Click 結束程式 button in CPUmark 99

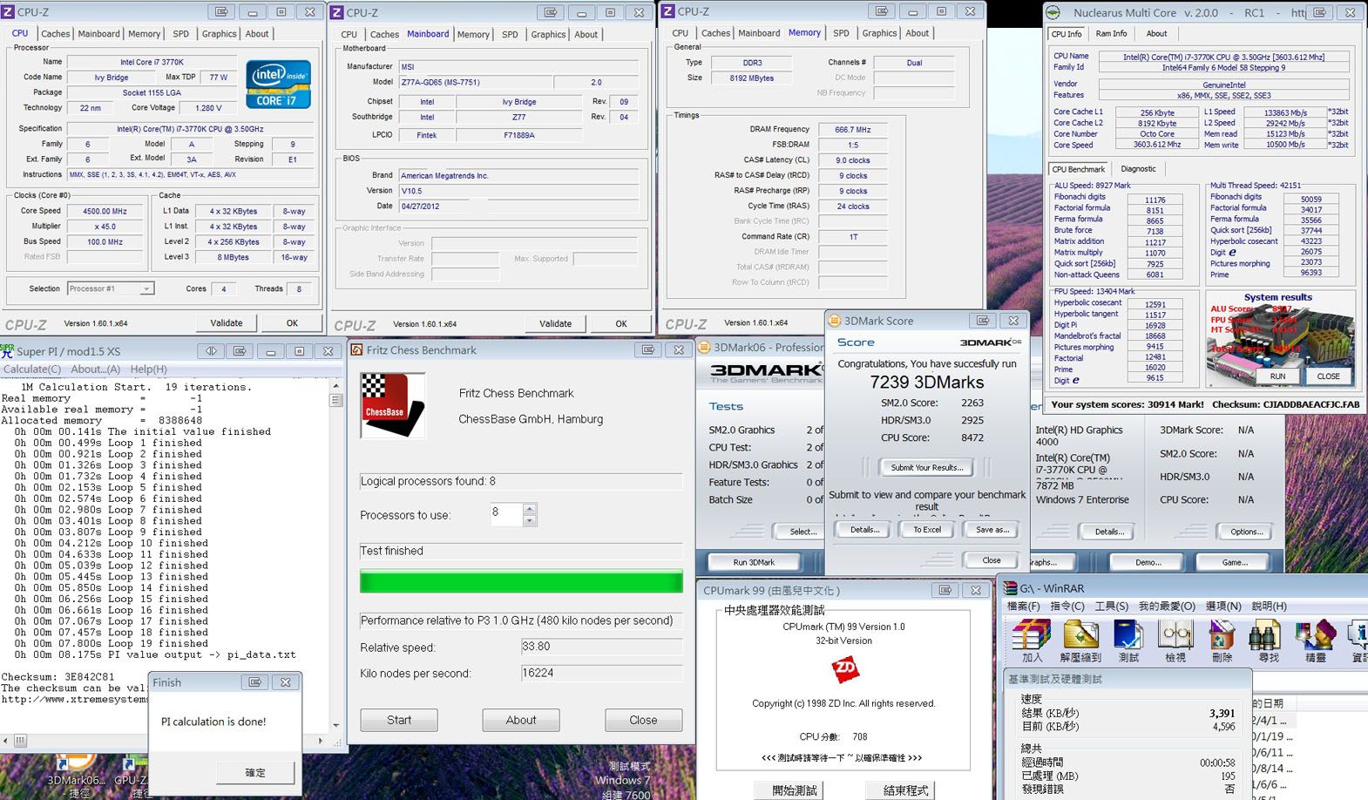pos(906,790)
